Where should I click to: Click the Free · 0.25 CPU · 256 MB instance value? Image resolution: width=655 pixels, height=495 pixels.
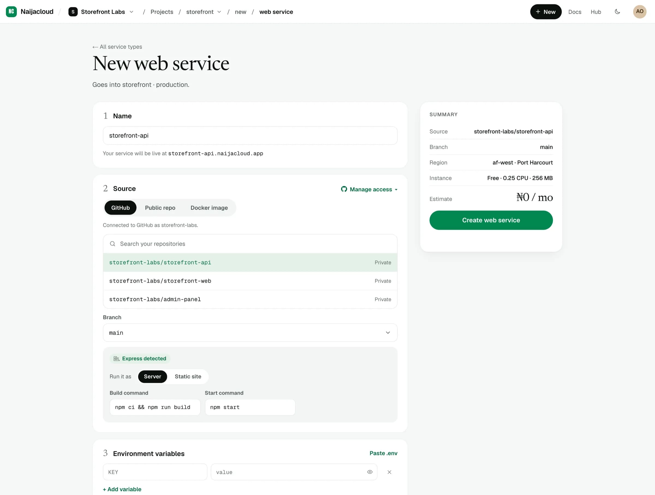520,178
